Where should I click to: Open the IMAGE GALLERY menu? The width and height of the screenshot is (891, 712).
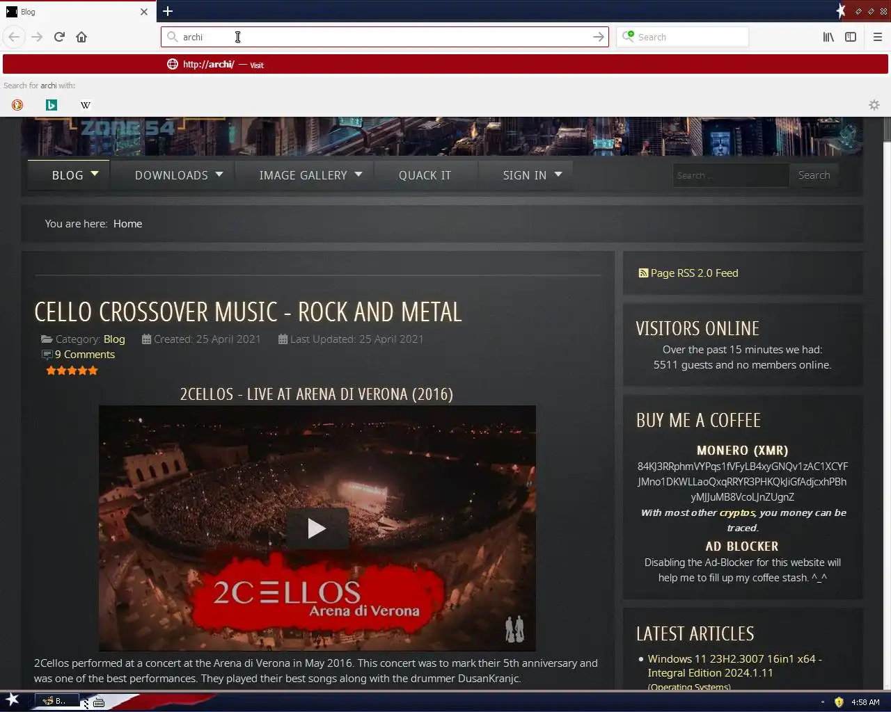click(x=303, y=175)
